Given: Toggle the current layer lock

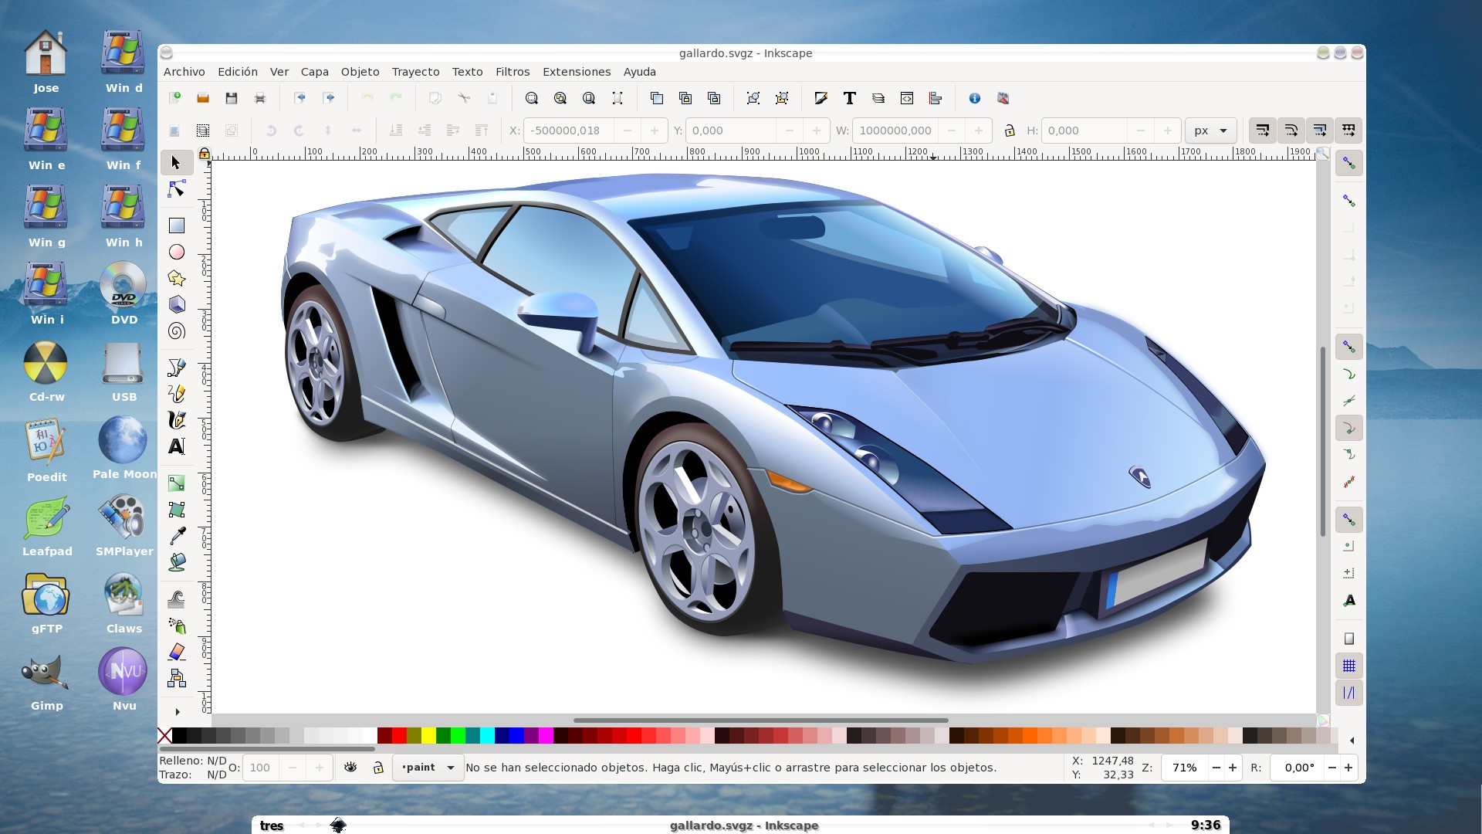Looking at the screenshot, I should coord(378,768).
